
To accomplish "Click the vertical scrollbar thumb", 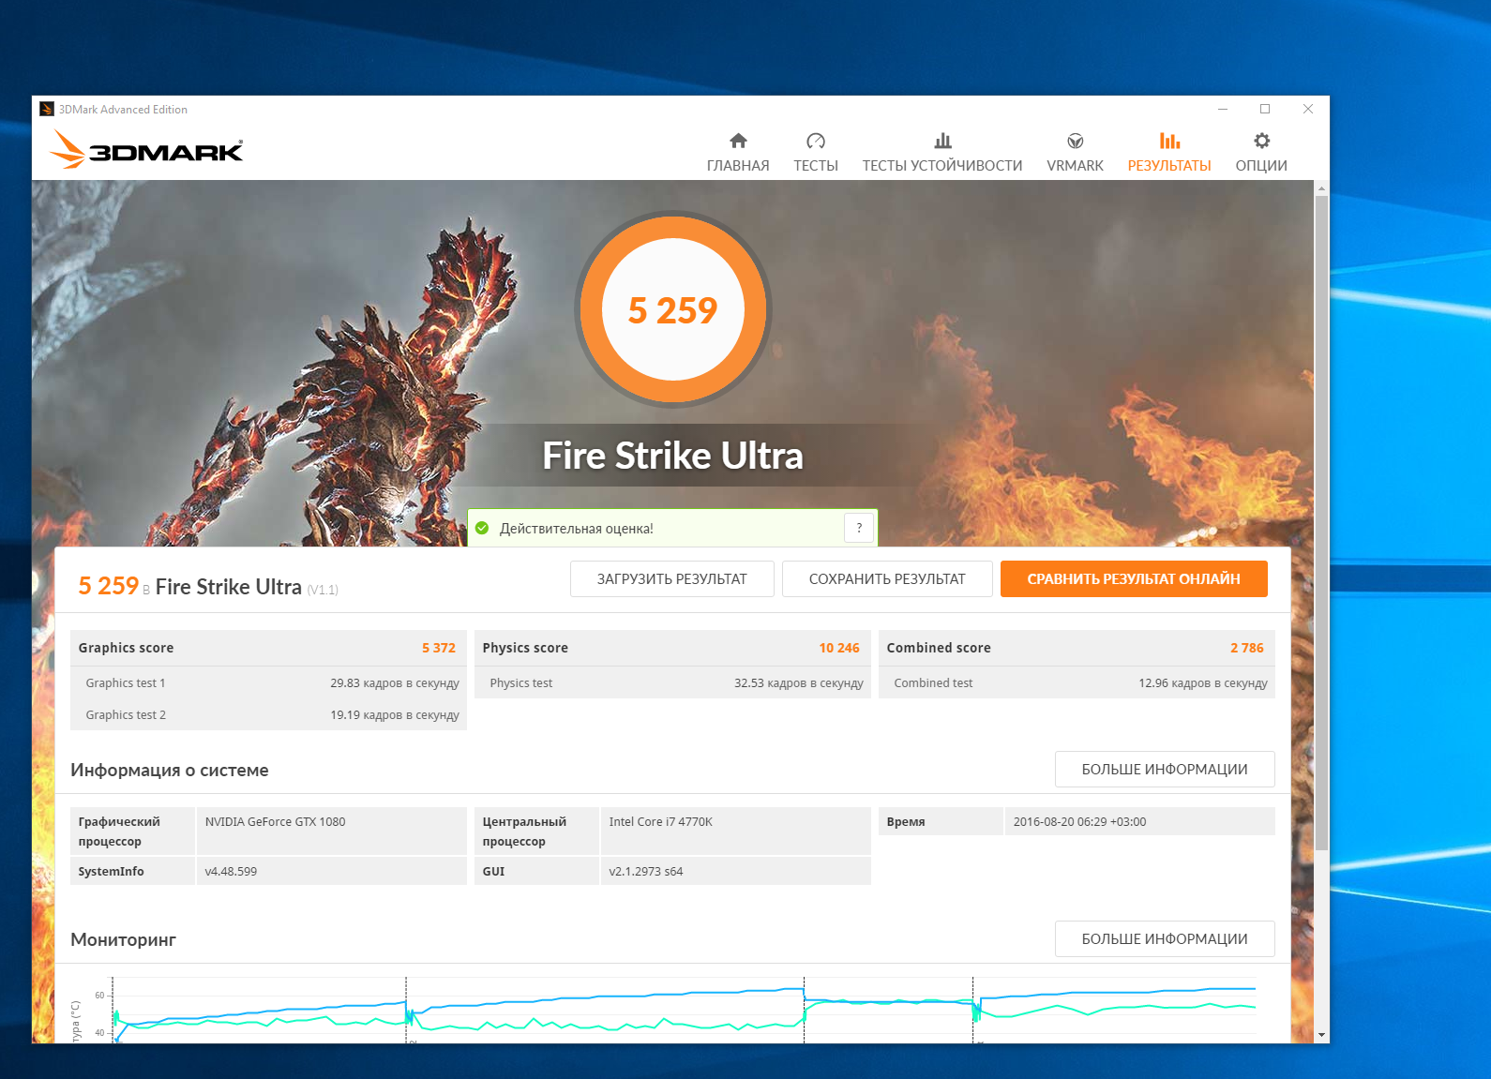I will [1321, 523].
